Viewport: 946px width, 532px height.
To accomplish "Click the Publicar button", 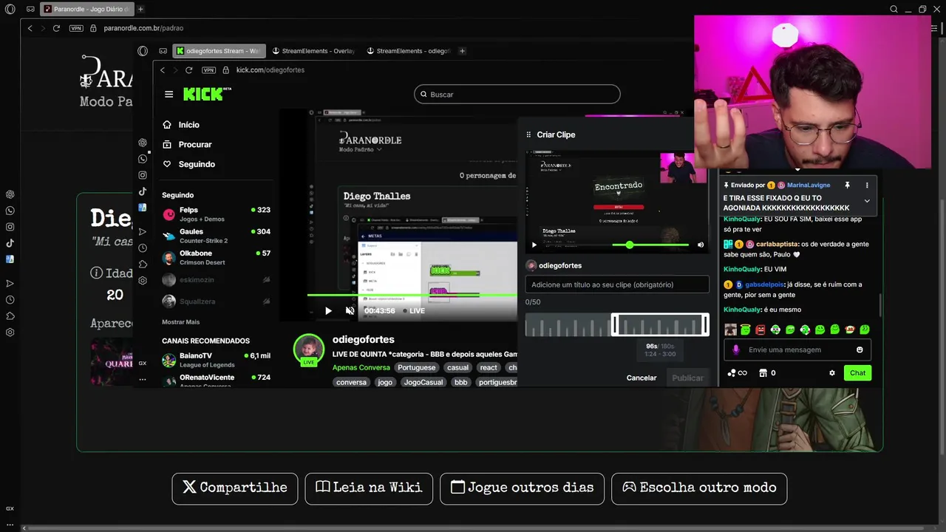I will point(687,378).
